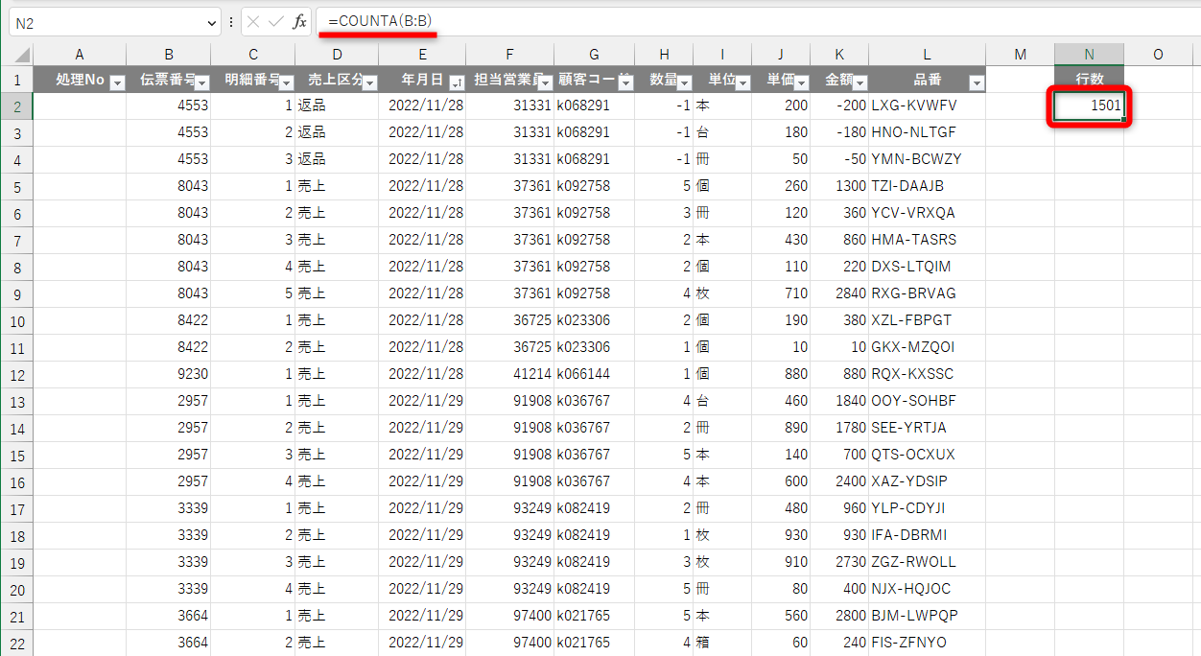Open filter dropdown for 単価 column
Viewport: 1201px width, 656px height.
click(x=801, y=82)
